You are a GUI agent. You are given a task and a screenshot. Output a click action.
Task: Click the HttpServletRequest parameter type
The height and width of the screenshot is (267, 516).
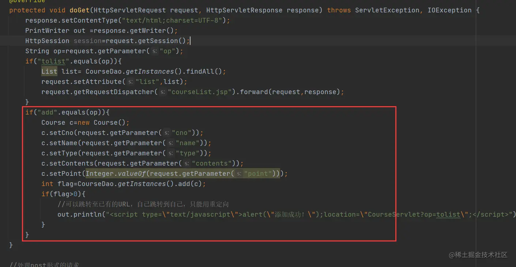click(x=130, y=10)
